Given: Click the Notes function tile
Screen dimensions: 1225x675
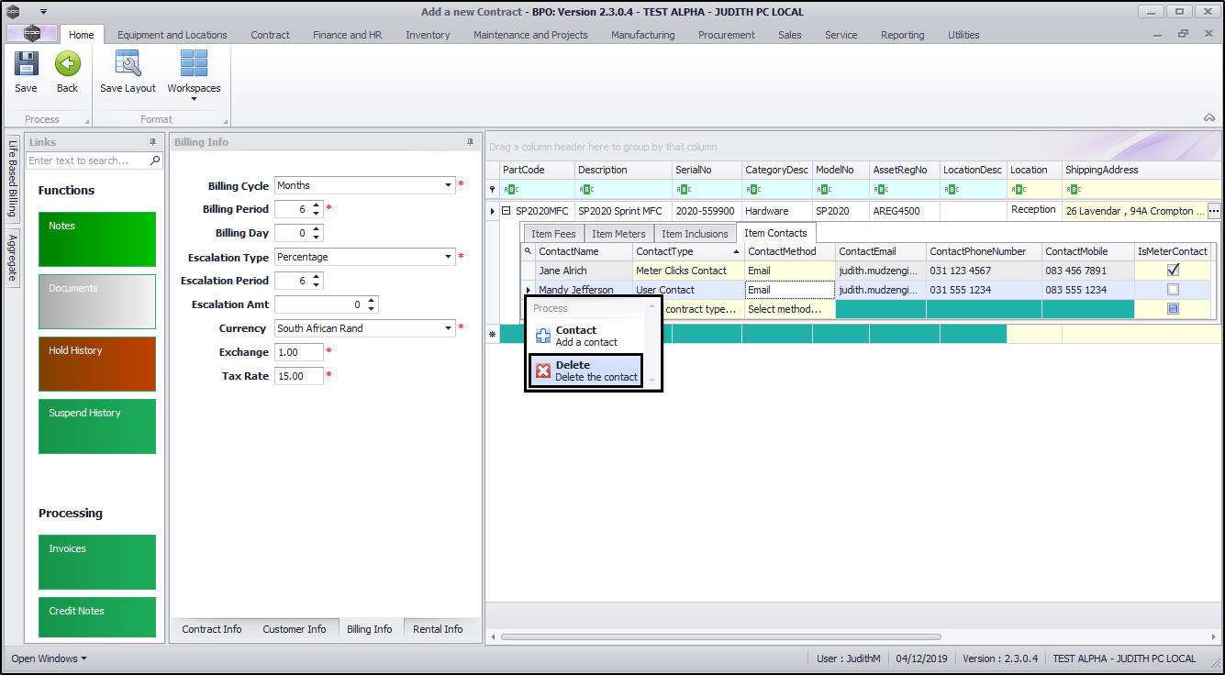Looking at the screenshot, I should pos(97,239).
